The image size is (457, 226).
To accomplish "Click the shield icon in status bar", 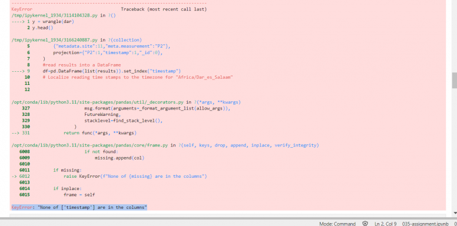I will (365, 224).
